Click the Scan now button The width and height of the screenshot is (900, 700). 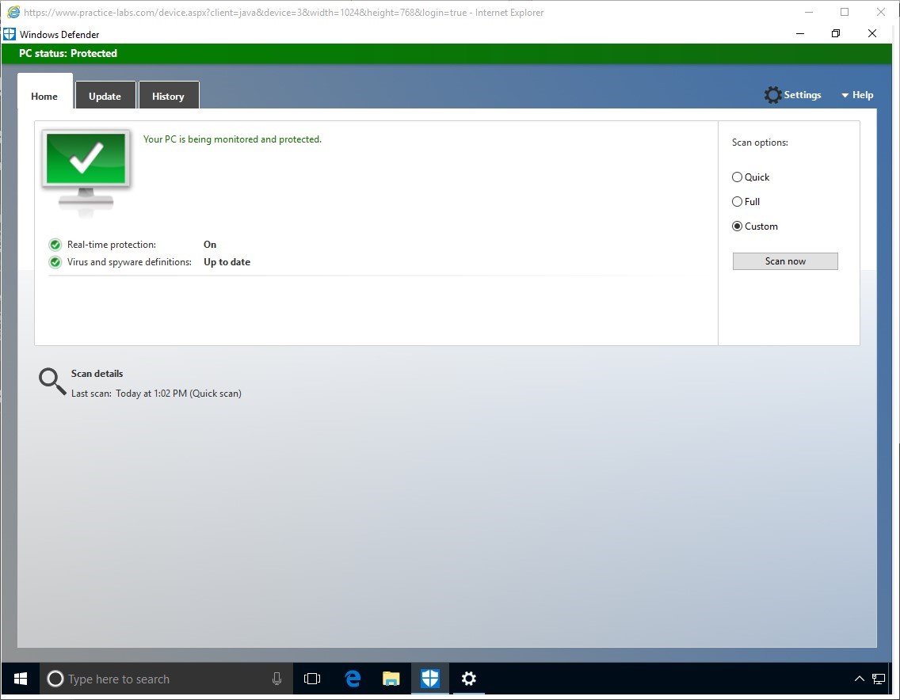pos(785,261)
